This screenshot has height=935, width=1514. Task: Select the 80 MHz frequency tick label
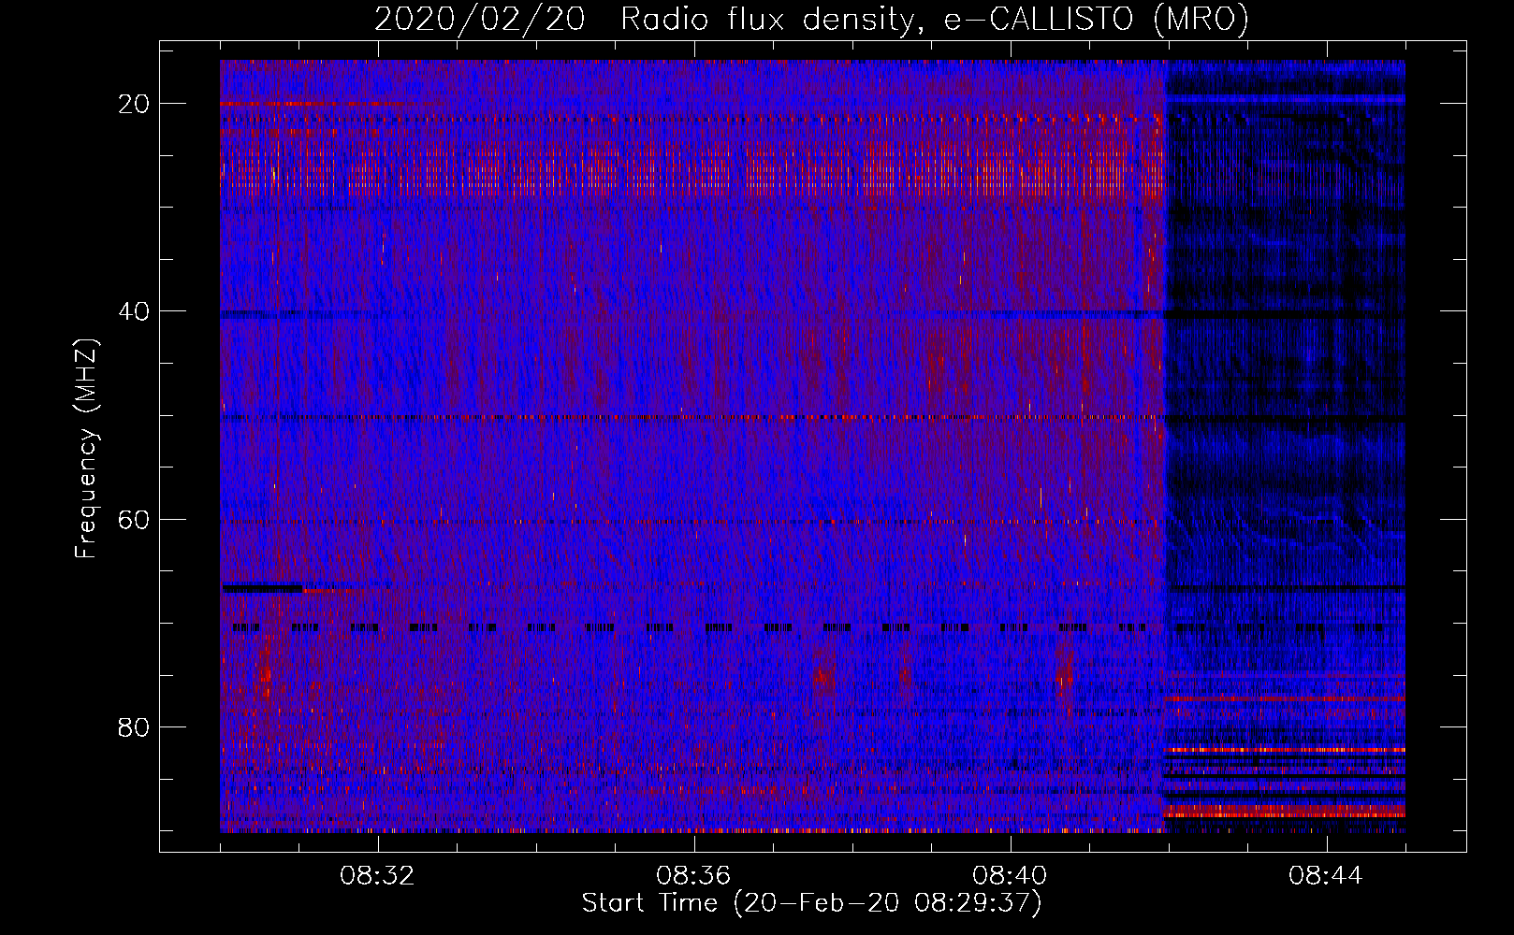click(134, 726)
